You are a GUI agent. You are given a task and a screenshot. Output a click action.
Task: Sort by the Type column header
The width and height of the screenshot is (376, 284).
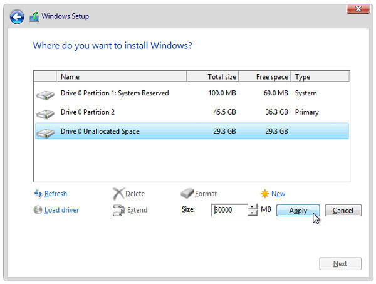click(x=320, y=76)
